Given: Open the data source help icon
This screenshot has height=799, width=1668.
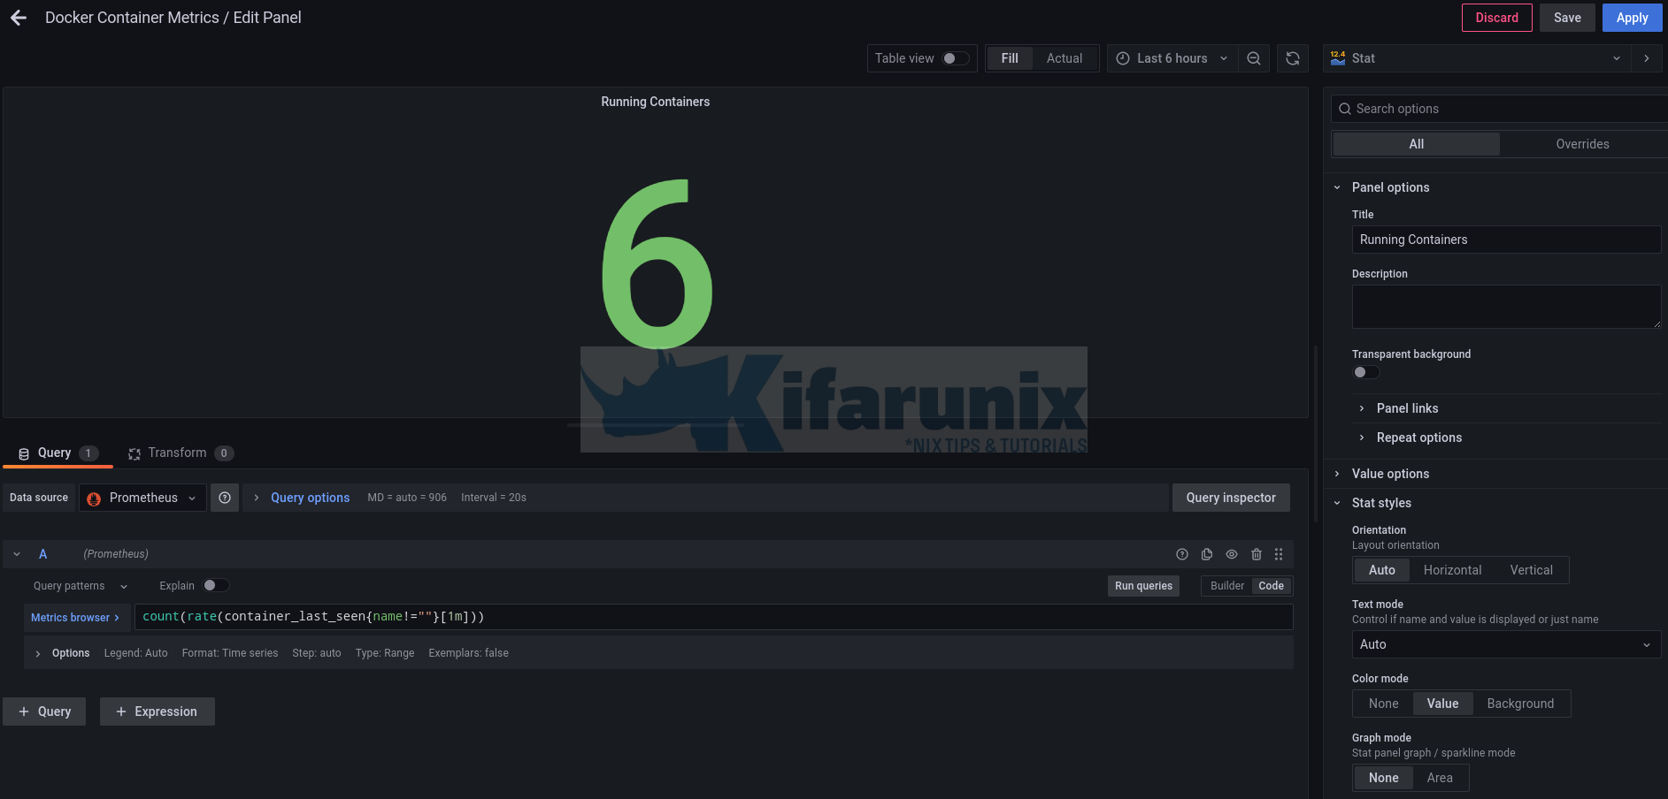Looking at the screenshot, I should pyautogui.click(x=225, y=498).
